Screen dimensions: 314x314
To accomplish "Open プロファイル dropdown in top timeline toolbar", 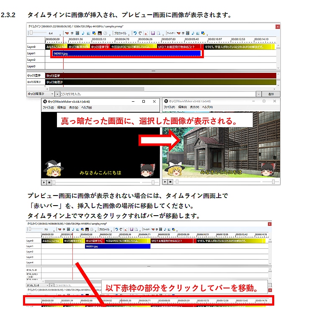I will click(120, 33).
